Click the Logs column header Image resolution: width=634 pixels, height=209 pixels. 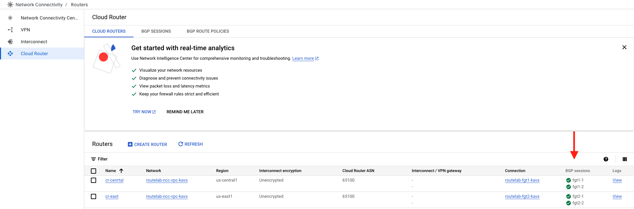point(617,171)
